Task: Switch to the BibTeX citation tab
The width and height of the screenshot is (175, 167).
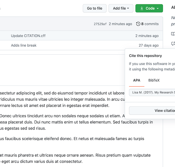Action: [154, 80]
